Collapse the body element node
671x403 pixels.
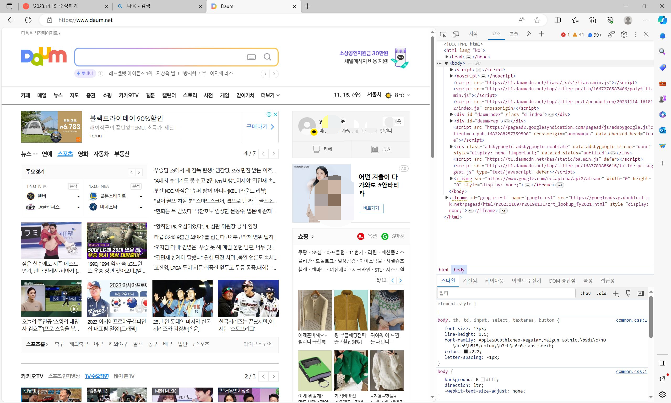point(446,63)
